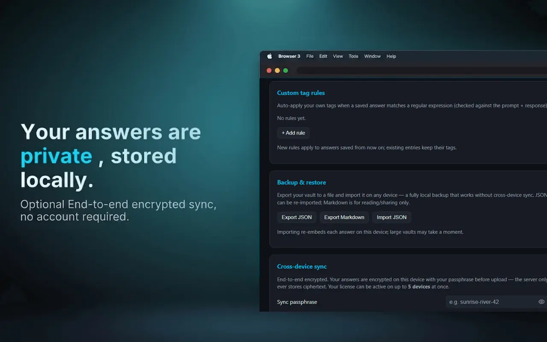Click the '5 devices' bold text
Viewport: 547px width, 342px height.
click(419, 286)
